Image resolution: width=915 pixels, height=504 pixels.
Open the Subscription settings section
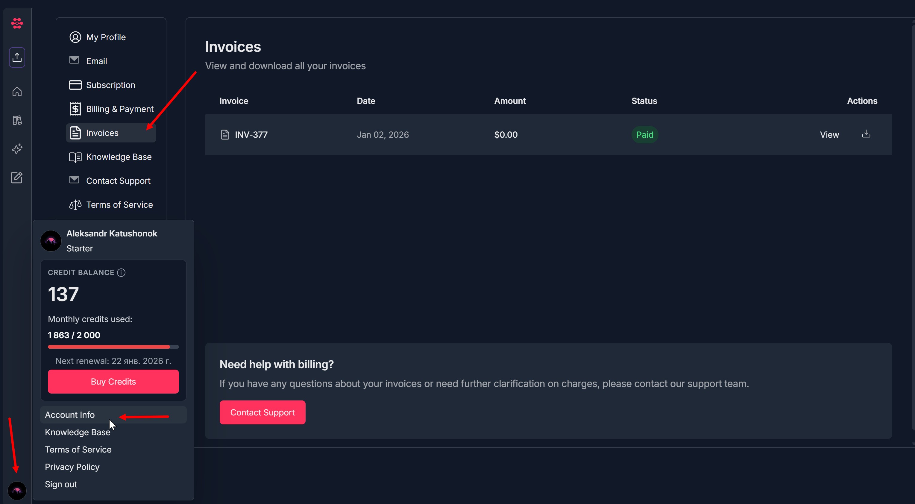[110, 85]
